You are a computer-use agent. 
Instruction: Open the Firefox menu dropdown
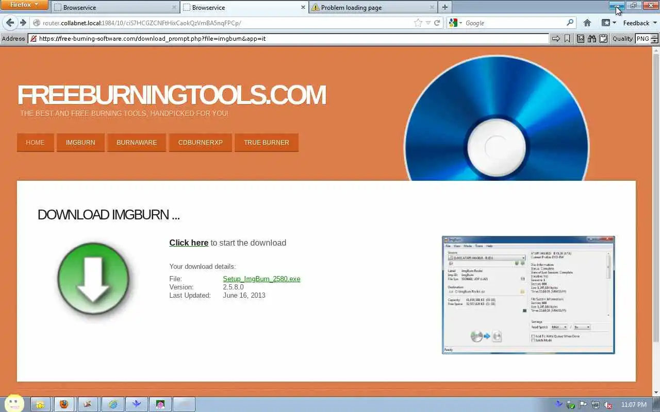coord(24,5)
